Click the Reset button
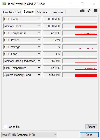Screen dimensions: 100x140 [91, 127]
